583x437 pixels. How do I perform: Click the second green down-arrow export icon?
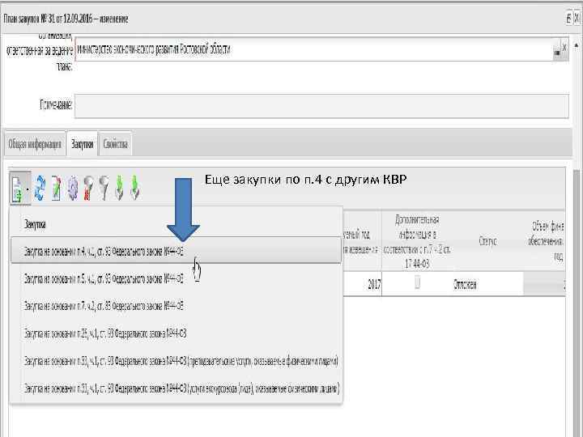tap(135, 188)
